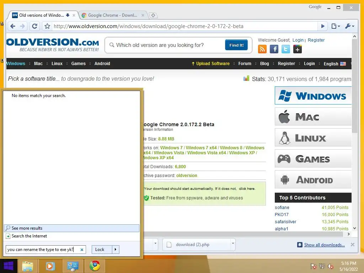Screen dimensions: 364x273
Task: Bookmark this page with the star
Action: pyautogui.click(x=47, y=26)
